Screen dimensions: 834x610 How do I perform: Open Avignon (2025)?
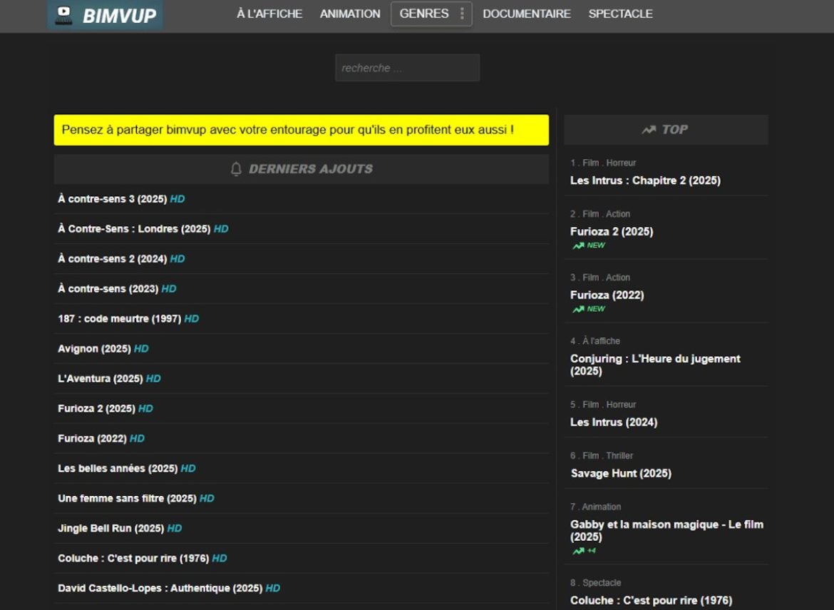(94, 349)
